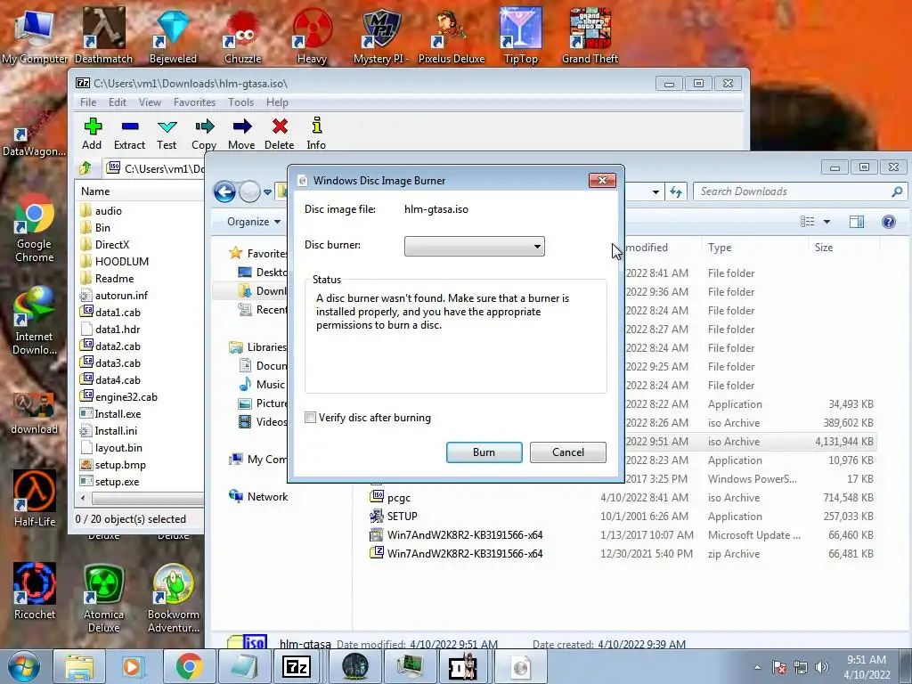Open the Organize dropdown in Explorer
This screenshot has height=684, width=912.
tap(254, 222)
